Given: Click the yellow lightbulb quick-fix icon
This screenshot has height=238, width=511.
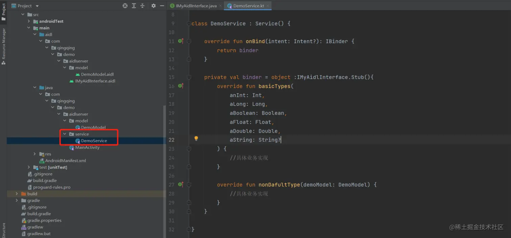Looking at the screenshot, I should click(196, 139).
